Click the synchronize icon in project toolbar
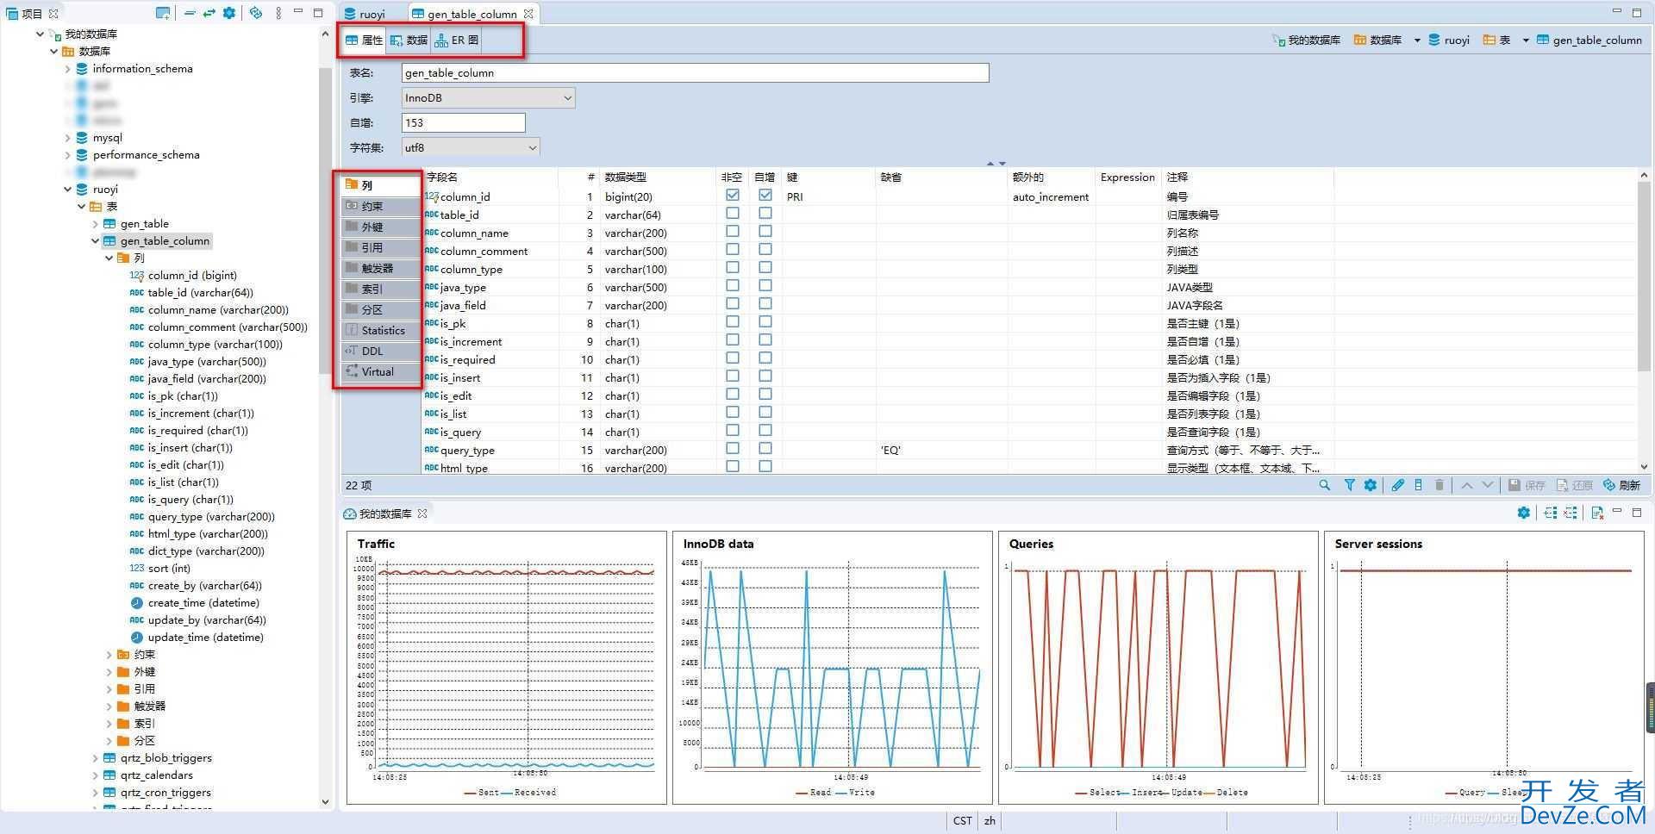 tap(256, 13)
